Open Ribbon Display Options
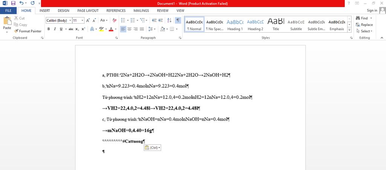The height and width of the screenshot is (170, 386). tap(357, 3)
